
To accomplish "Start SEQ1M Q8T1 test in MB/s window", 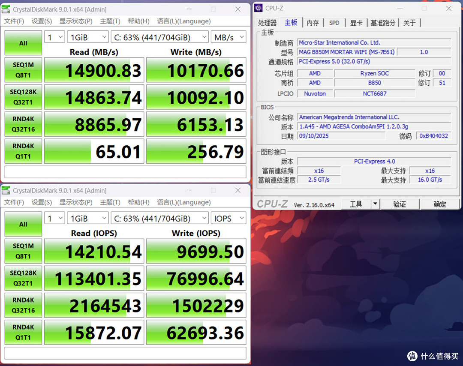I will pyautogui.click(x=23, y=70).
